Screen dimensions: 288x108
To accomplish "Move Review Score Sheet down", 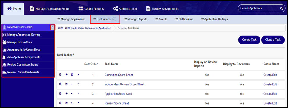I will tap(78, 103).
